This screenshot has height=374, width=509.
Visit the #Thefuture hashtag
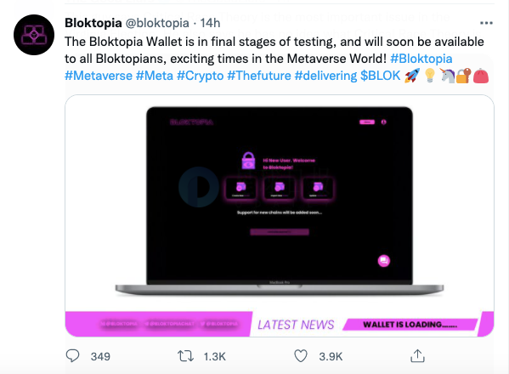tap(258, 76)
